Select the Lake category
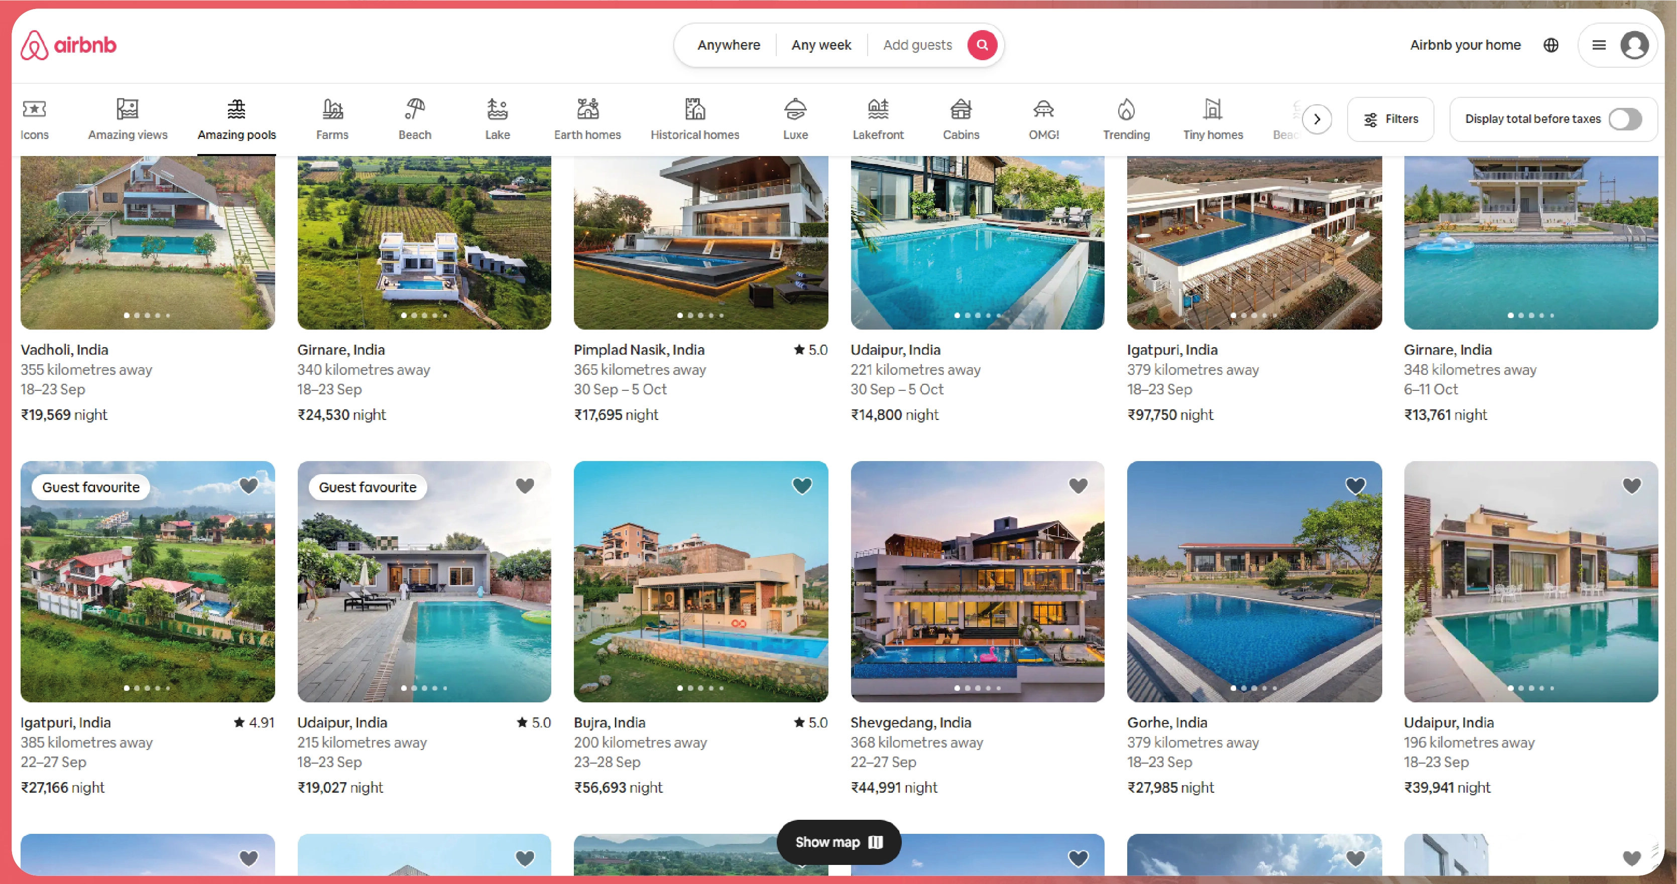1677x884 pixels. coord(498,120)
